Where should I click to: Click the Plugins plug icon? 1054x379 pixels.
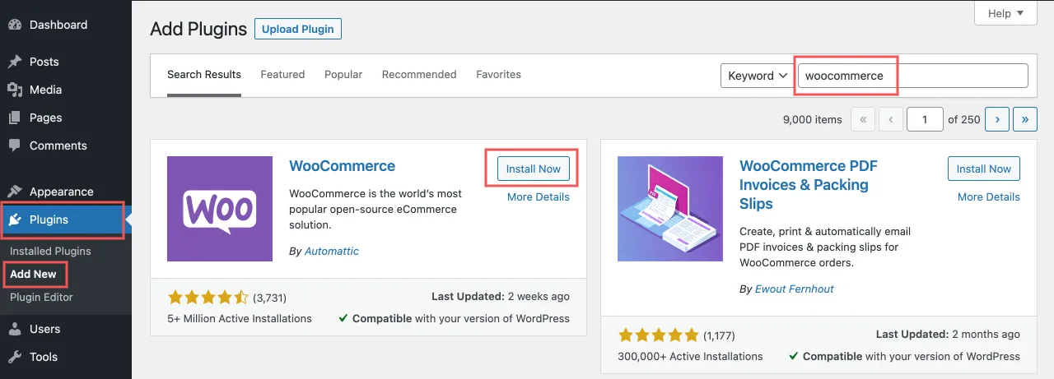(x=15, y=220)
